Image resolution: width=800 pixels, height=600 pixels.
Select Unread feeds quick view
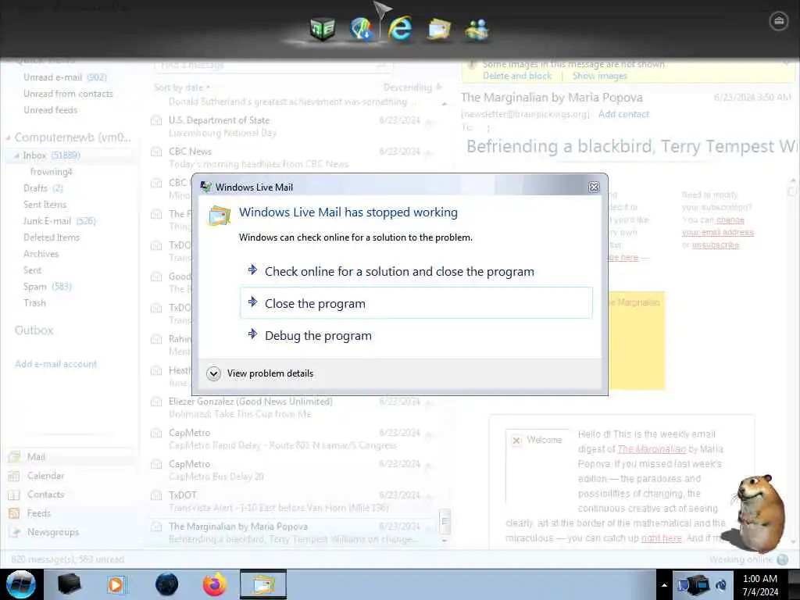tap(50, 110)
